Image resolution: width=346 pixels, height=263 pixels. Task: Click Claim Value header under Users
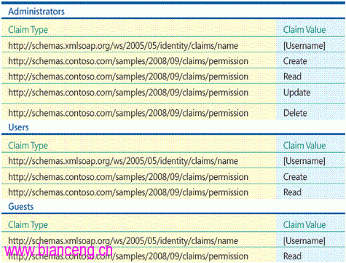click(304, 146)
